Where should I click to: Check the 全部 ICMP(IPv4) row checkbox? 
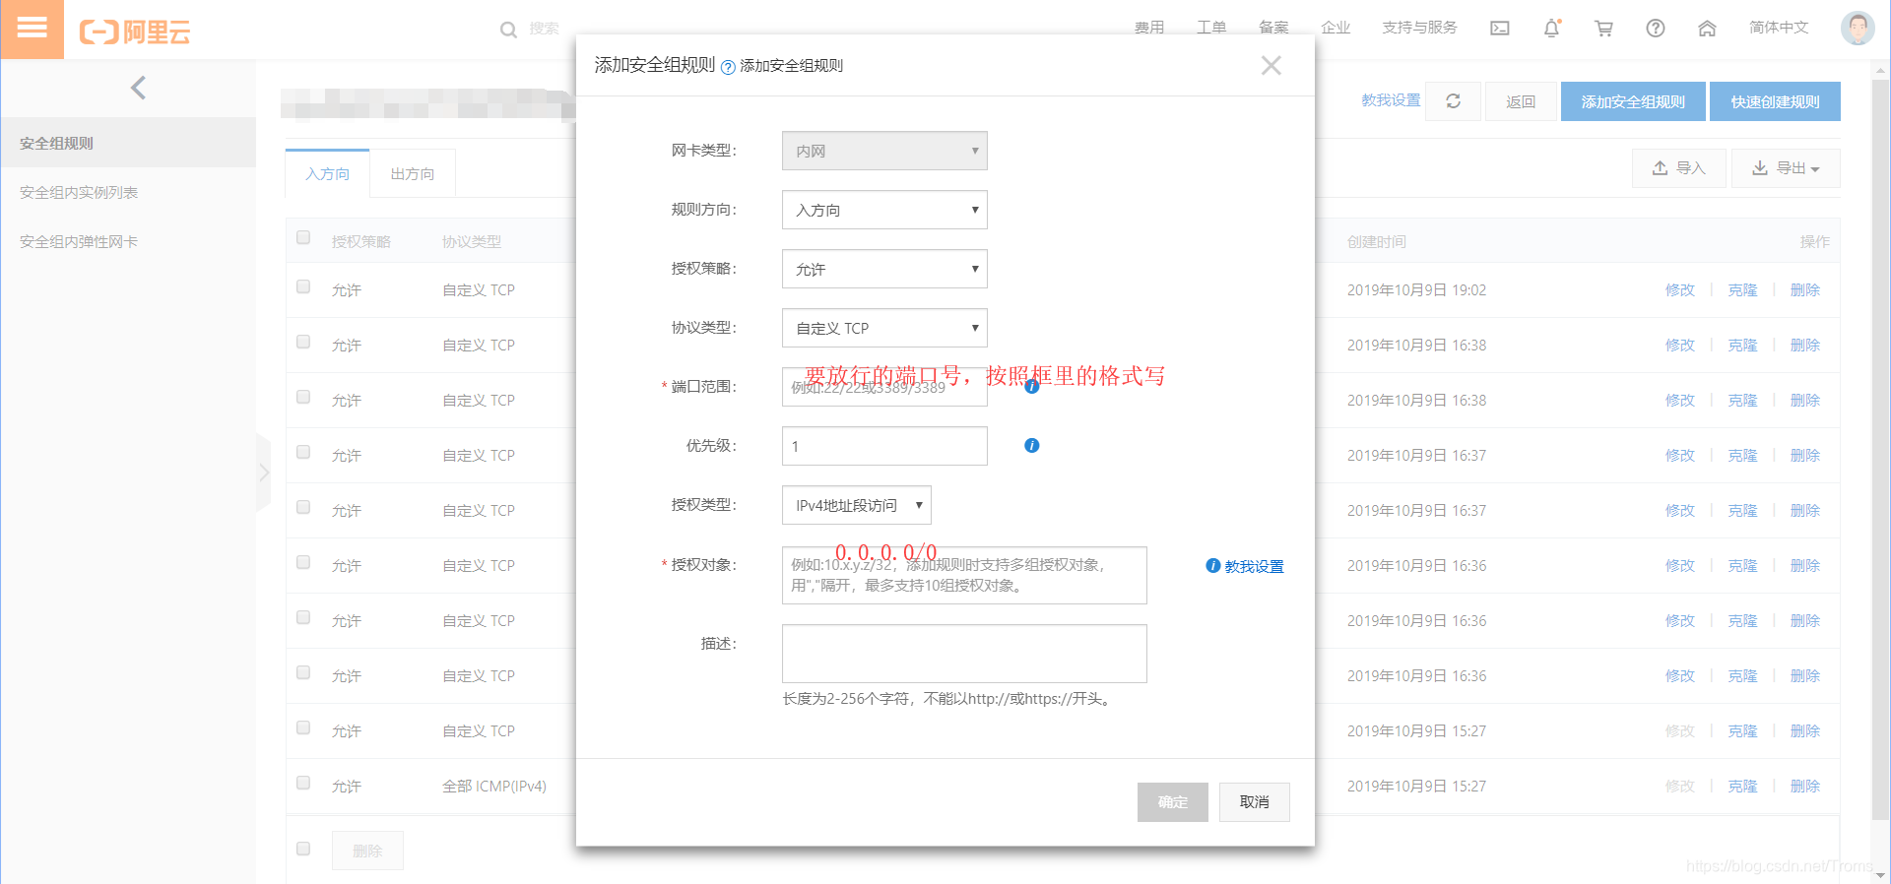[x=303, y=783]
